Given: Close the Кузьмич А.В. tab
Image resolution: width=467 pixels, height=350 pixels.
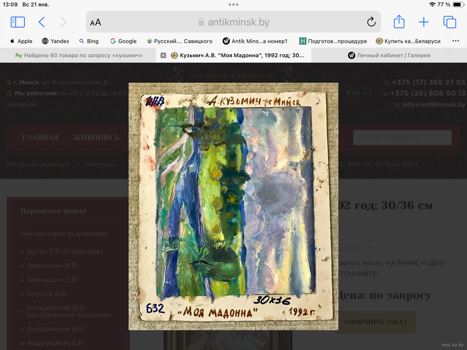Looking at the screenshot, I should (x=163, y=55).
